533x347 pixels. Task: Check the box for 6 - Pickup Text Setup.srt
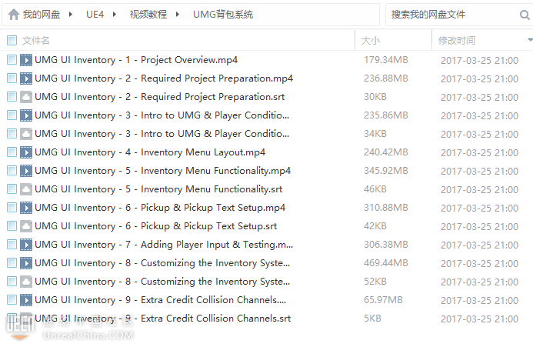(12, 226)
